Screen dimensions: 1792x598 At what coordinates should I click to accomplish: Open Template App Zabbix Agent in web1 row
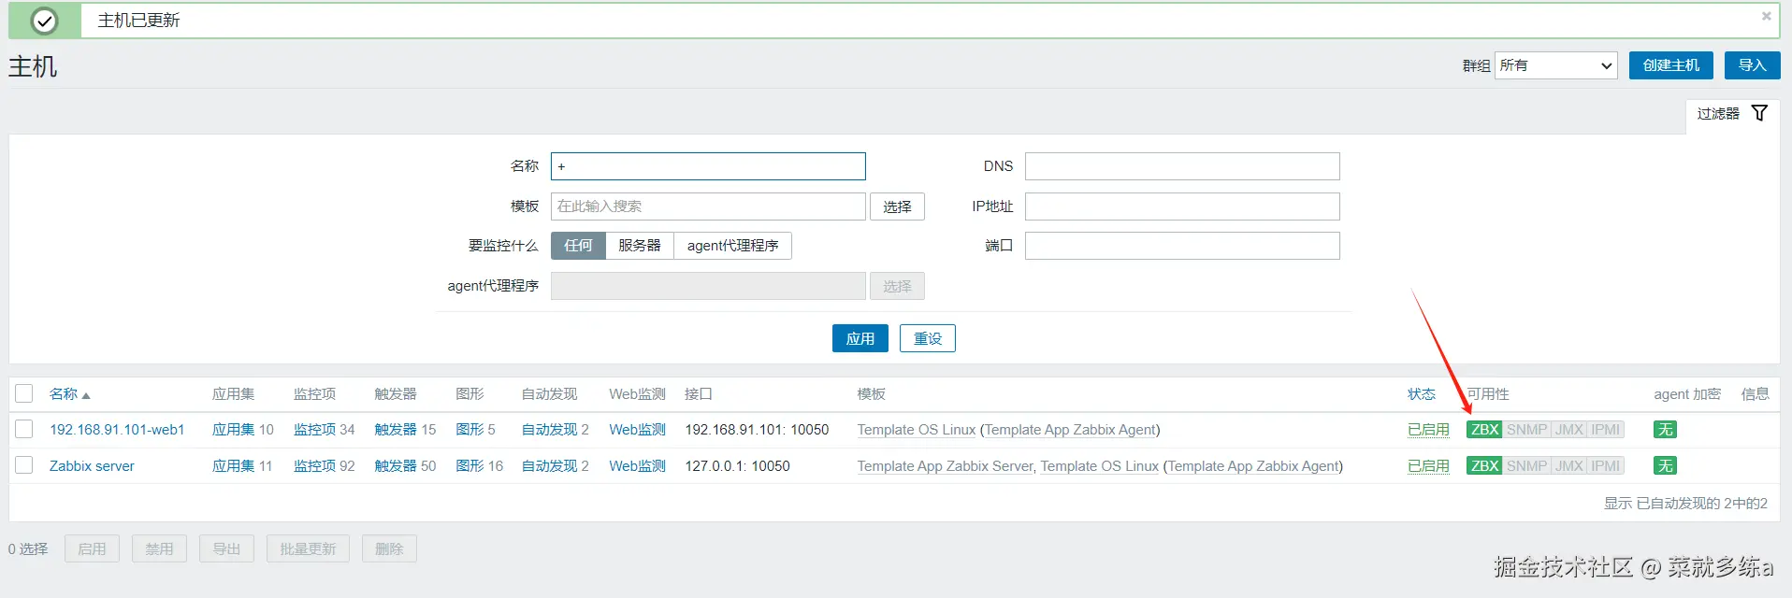1070,430
